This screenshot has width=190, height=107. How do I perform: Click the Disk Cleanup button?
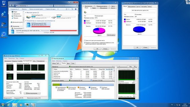click(x=111, y=35)
